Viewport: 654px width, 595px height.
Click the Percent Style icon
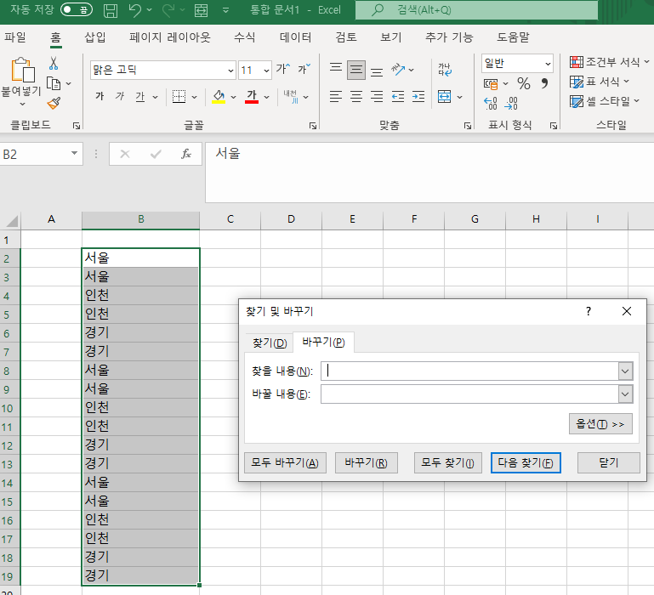click(524, 83)
